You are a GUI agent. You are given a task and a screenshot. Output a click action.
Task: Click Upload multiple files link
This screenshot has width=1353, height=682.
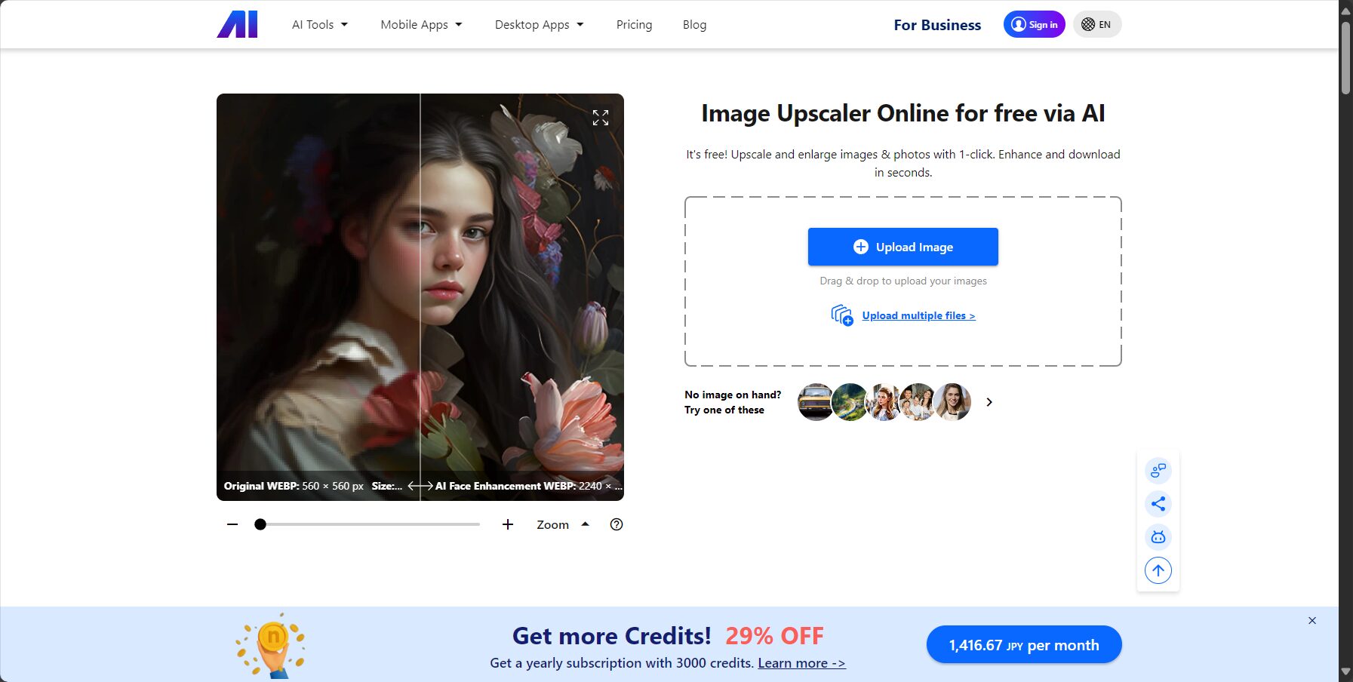tap(918, 315)
